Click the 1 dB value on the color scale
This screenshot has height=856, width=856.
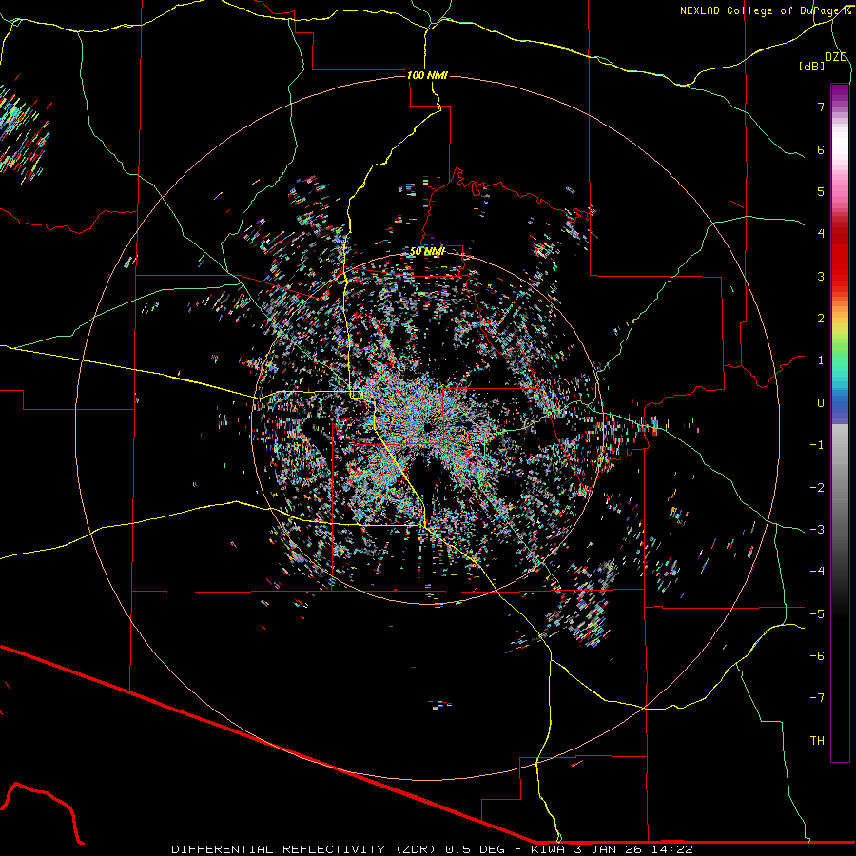[x=821, y=360]
